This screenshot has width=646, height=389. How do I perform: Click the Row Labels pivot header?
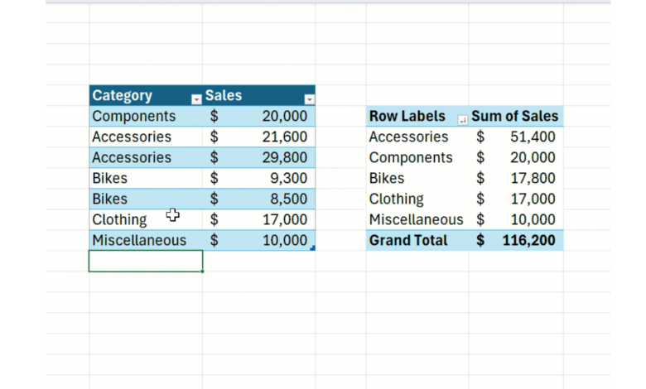(417, 116)
